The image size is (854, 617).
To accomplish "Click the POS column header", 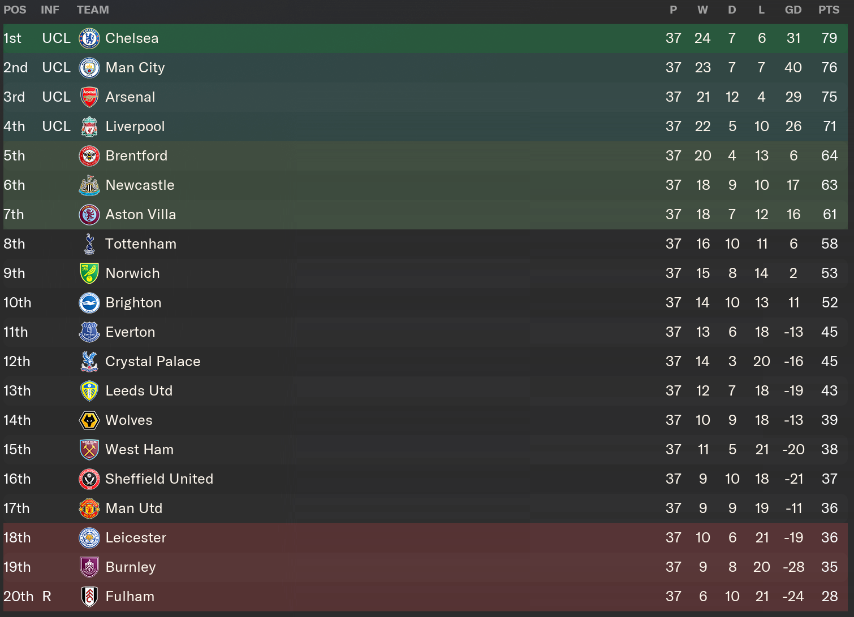I will point(15,10).
